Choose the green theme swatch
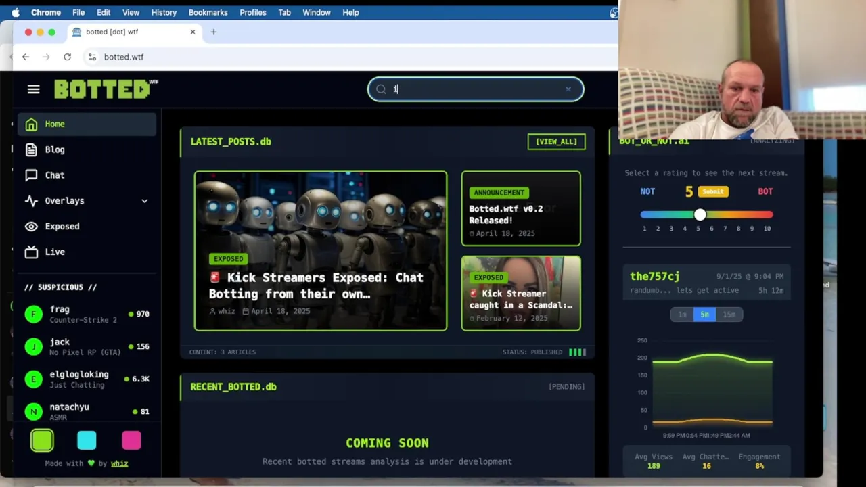Screen dimensions: 866x487 pyautogui.click(x=42, y=440)
